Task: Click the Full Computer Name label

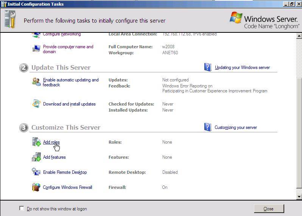Action: point(131,47)
